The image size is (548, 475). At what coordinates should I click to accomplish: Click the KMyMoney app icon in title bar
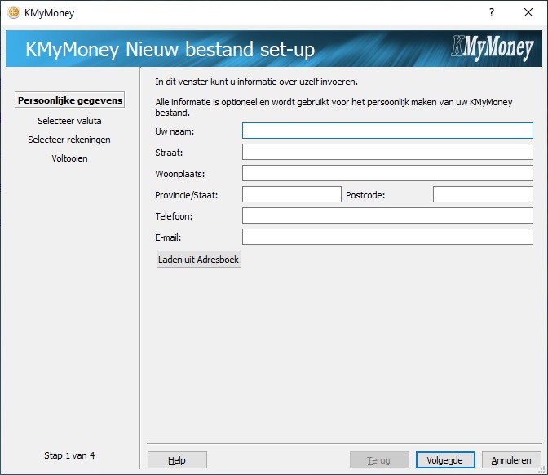[13, 13]
